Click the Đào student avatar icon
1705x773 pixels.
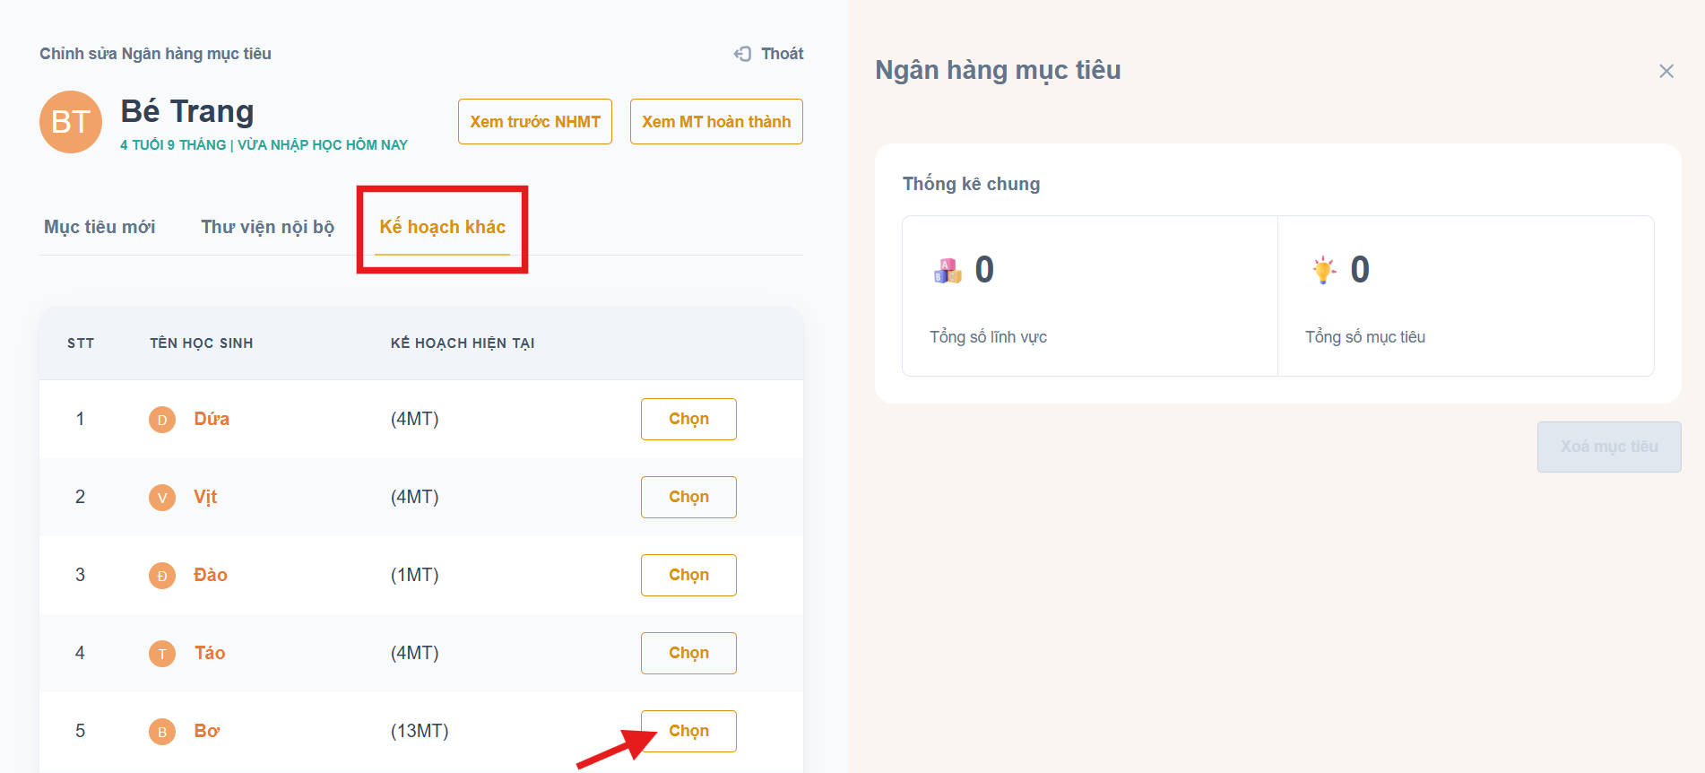[x=162, y=576]
